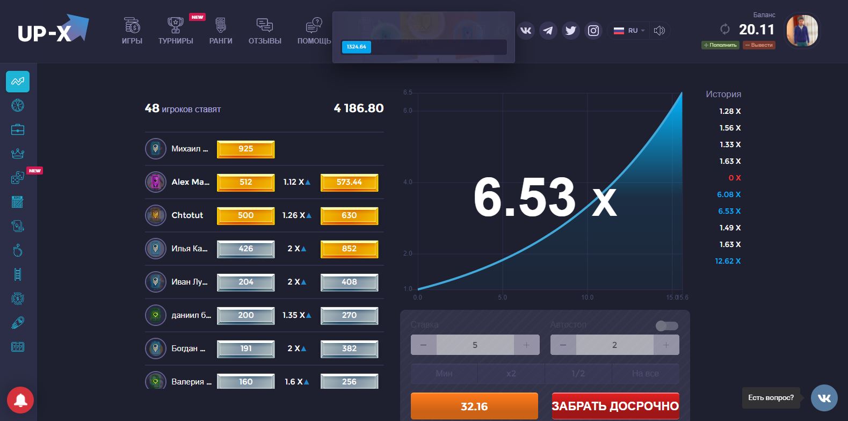Increase bet with the plus stepper
This screenshot has height=421, width=848.
(526, 345)
